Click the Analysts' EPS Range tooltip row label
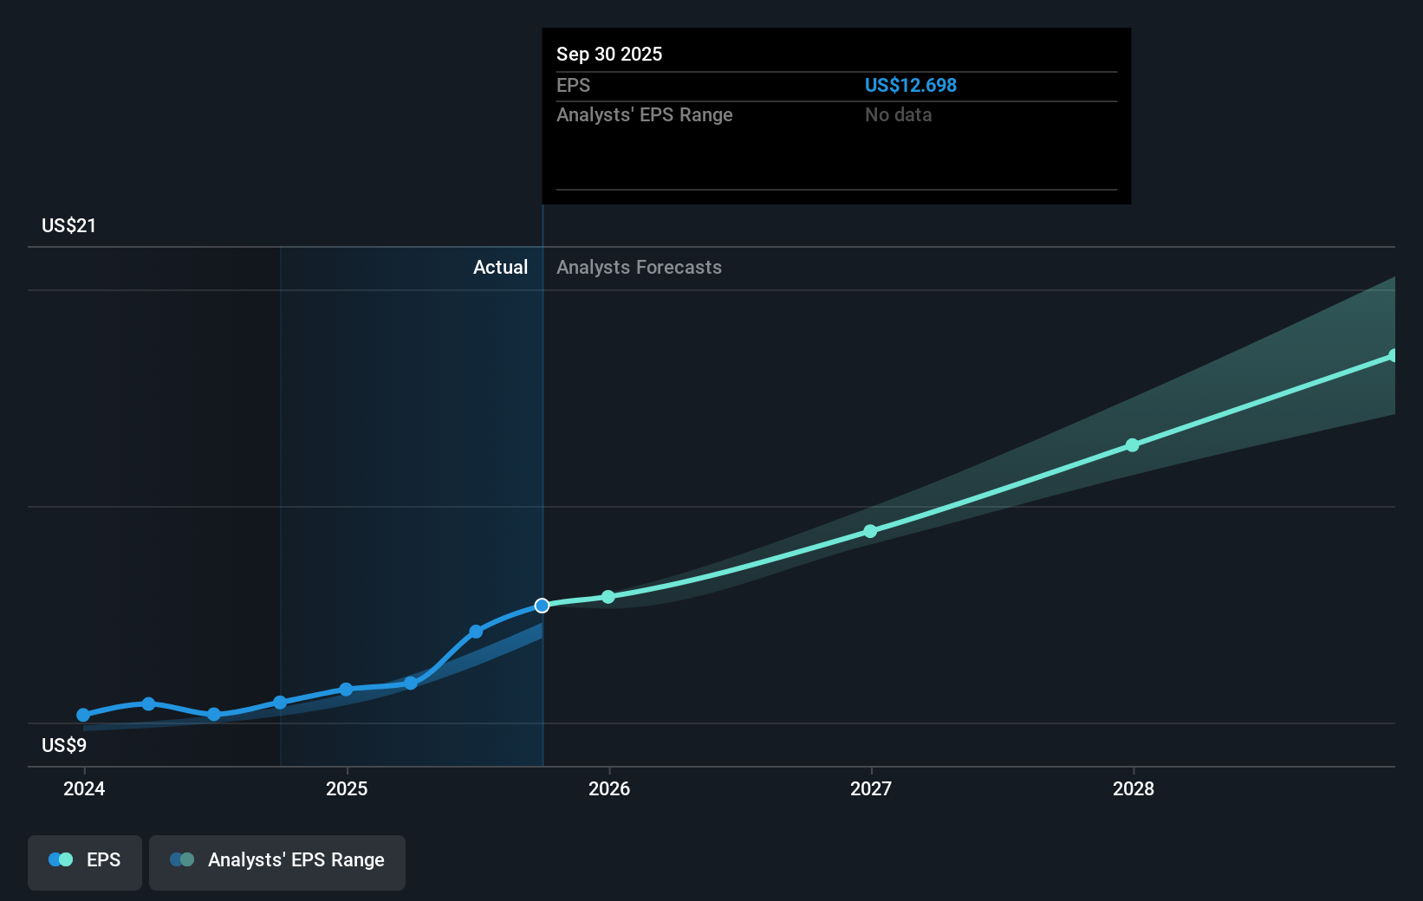 645,114
